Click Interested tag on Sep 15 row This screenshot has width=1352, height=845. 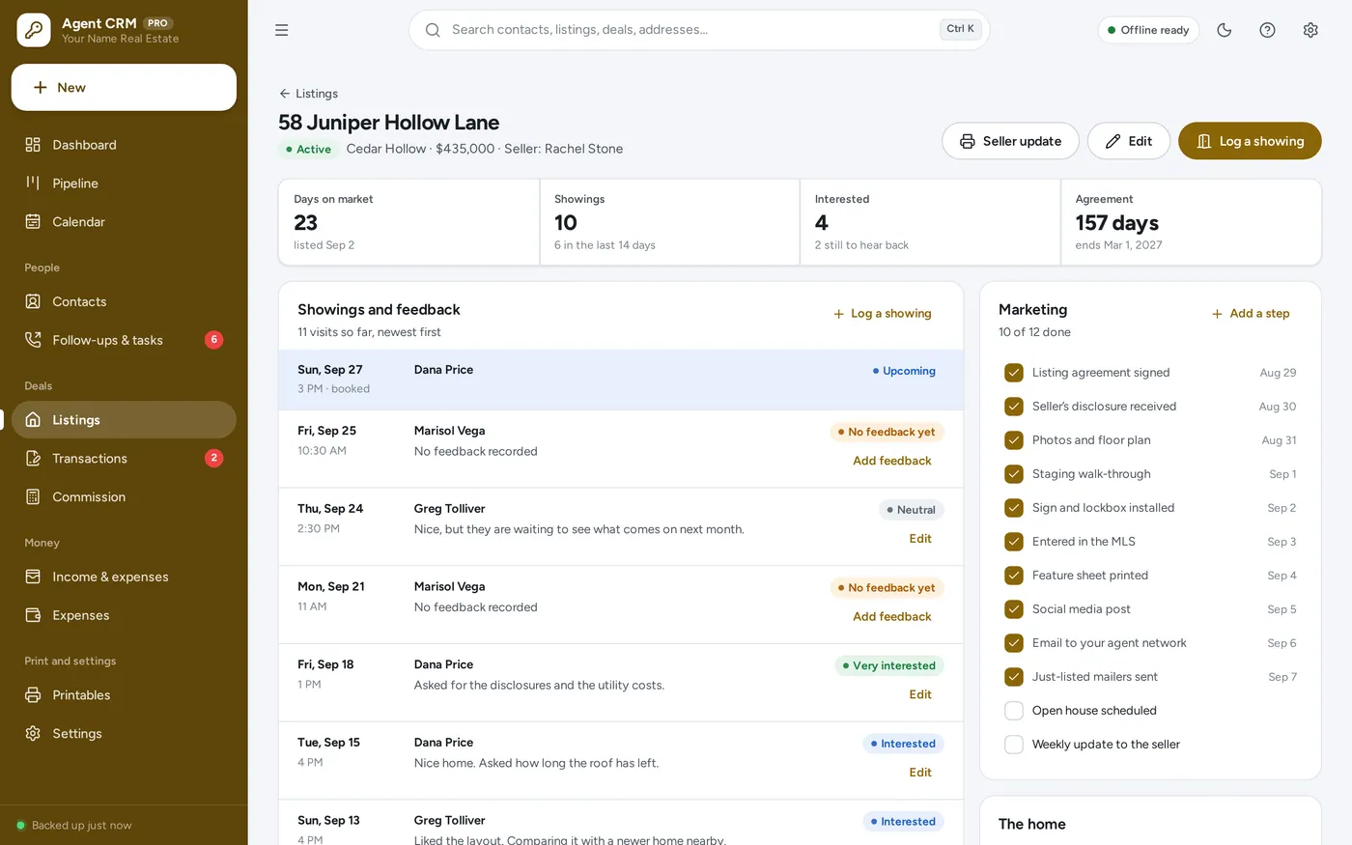(903, 744)
